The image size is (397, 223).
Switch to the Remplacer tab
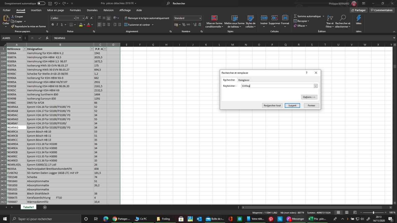pyautogui.click(x=244, y=80)
